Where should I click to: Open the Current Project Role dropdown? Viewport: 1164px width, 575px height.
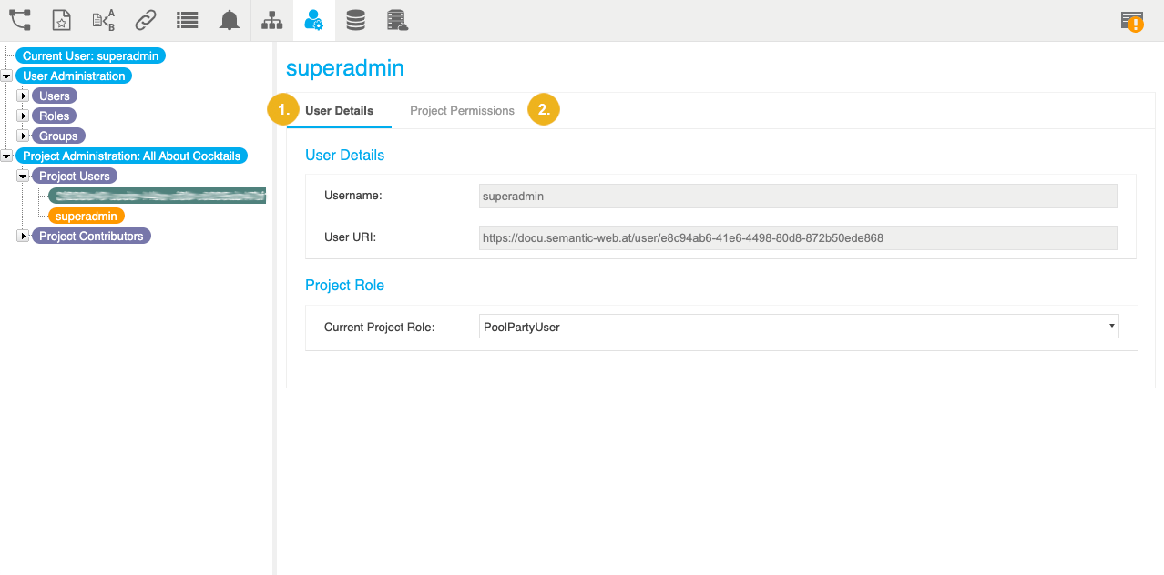coord(1111,326)
